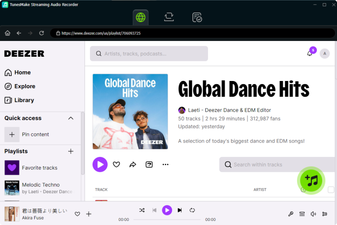Click the sidebar vertical scrollbar
This screenshot has width=337, height=225.
(x=83, y=143)
